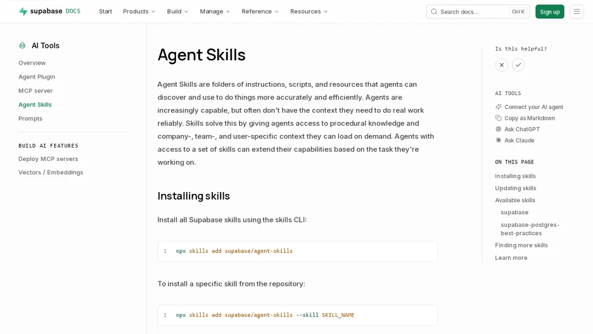Click Ask Claude
Screen dimensions: 593x334
point(520,140)
